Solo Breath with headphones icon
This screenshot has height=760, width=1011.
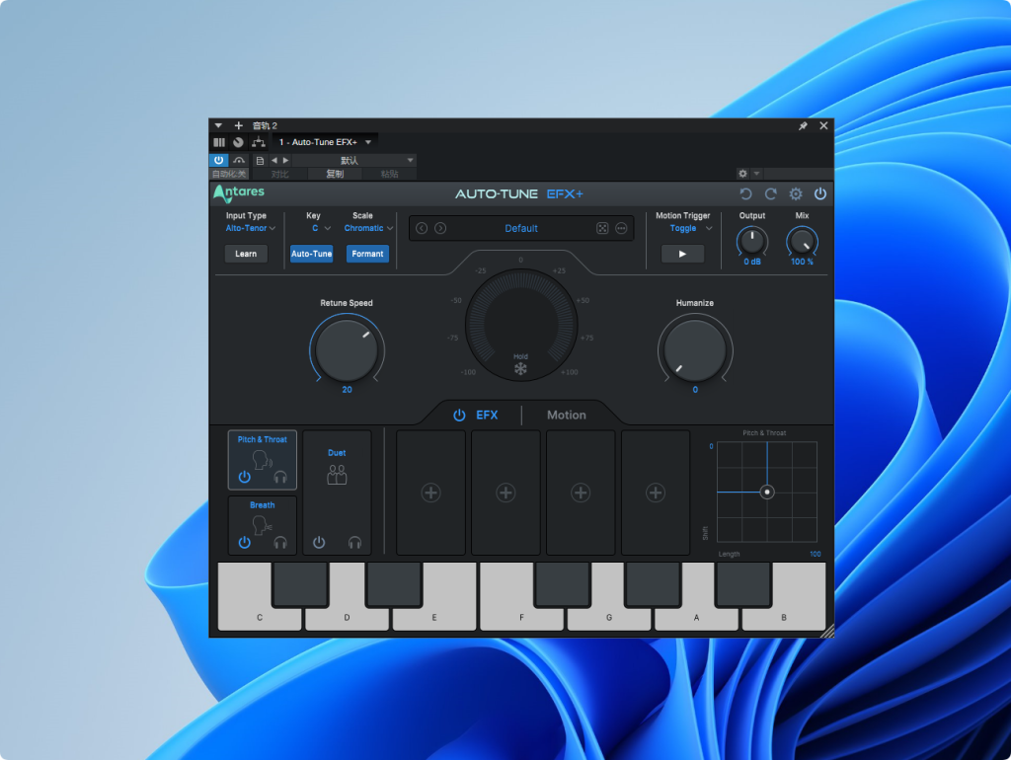pyautogui.click(x=279, y=543)
